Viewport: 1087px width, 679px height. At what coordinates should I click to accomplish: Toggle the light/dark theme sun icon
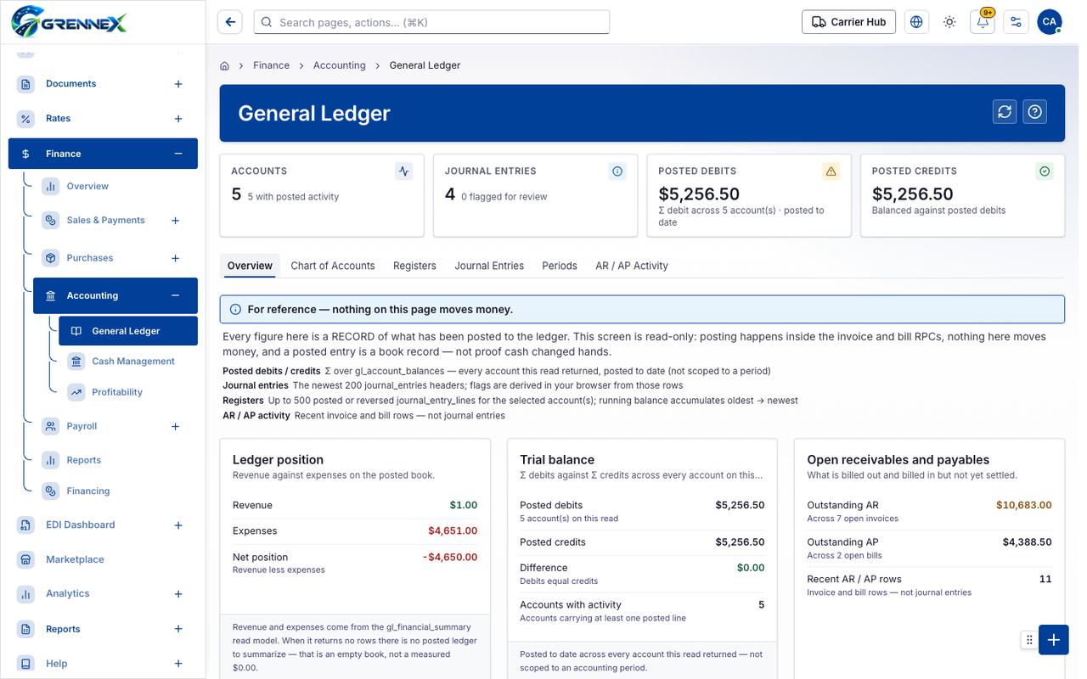(x=949, y=22)
